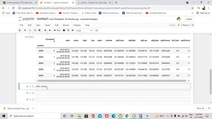Open the Help menu

pyautogui.click(x=87, y=25)
